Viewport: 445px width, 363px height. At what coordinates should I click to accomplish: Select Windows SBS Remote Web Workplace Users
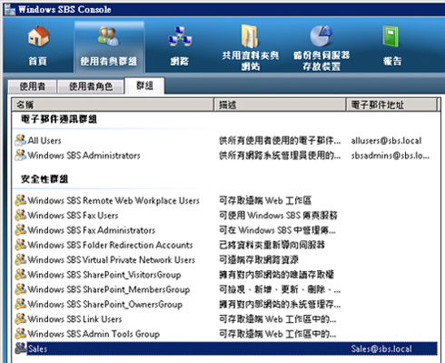[225, 200]
